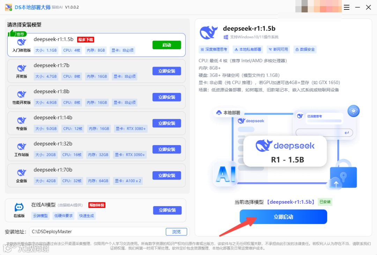Click the 【deepseek-r1:1.5b】 current model text
Screen dimensions: 377x255
click(x=290, y=202)
